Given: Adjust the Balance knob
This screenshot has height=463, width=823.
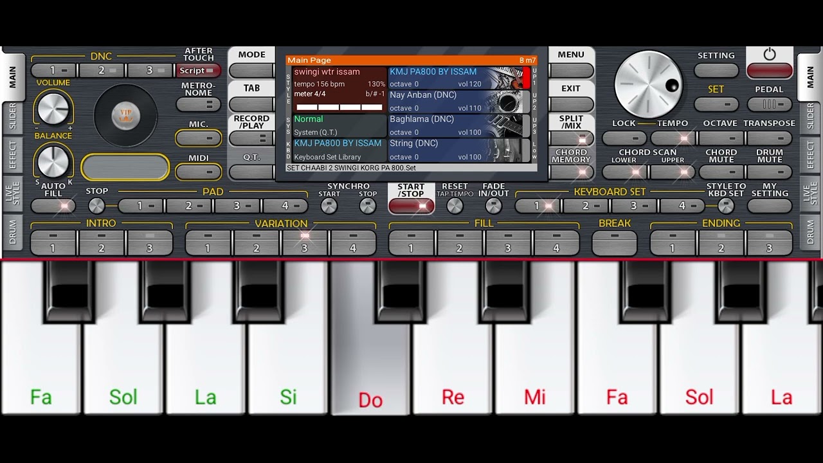Looking at the screenshot, I should coord(53,161).
